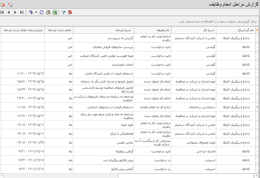The height and width of the screenshot is (178, 260).
Task: Go to the first record
Action: [3, 12]
